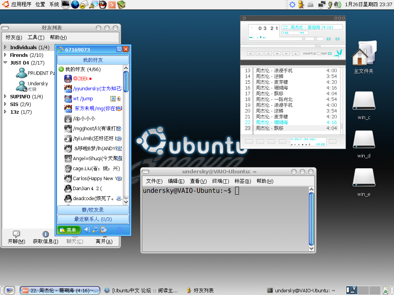The height and width of the screenshot is (295, 394).
Task: Click the magnifier search icon in QQ toolbar
Action: [95, 230]
